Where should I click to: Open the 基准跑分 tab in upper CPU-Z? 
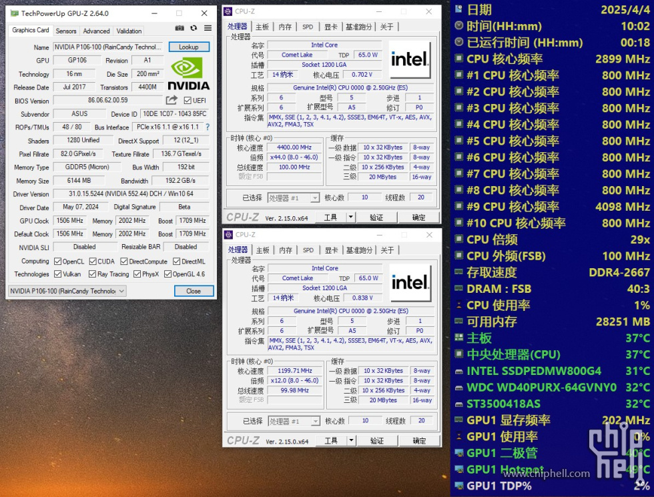coord(359,27)
